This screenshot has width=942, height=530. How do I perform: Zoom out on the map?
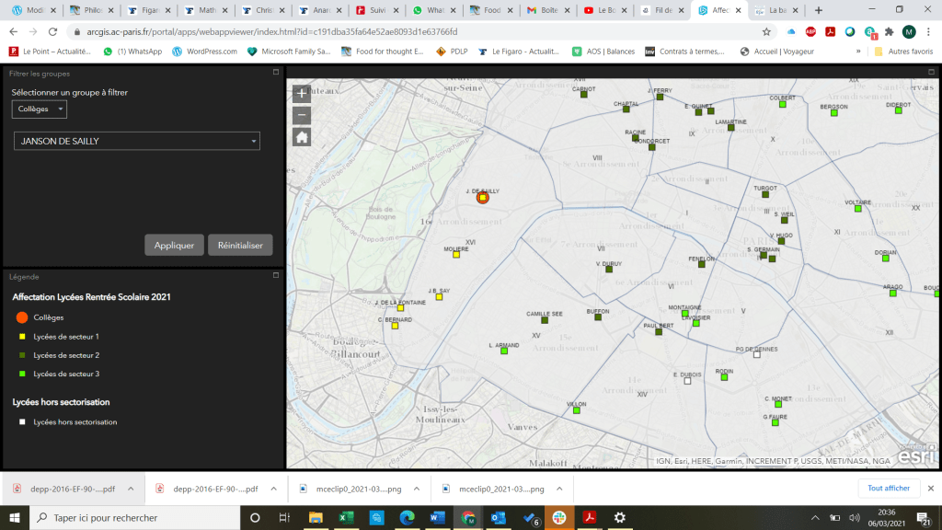[302, 115]
